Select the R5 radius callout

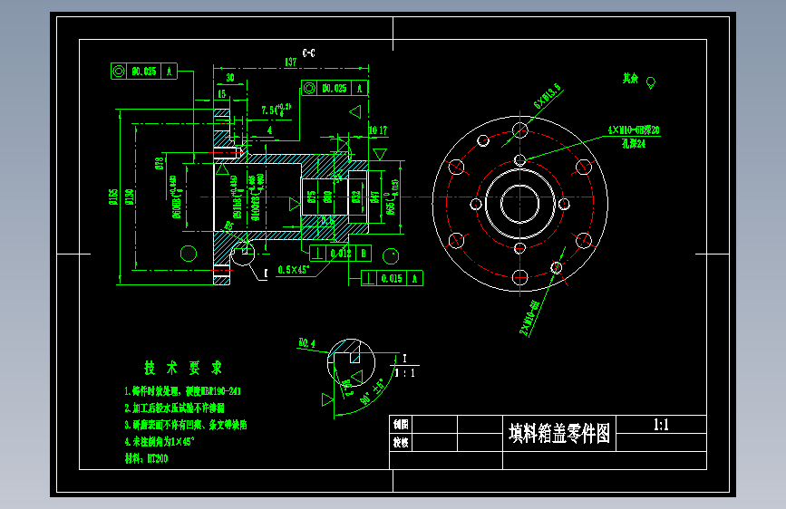(228, 226)
